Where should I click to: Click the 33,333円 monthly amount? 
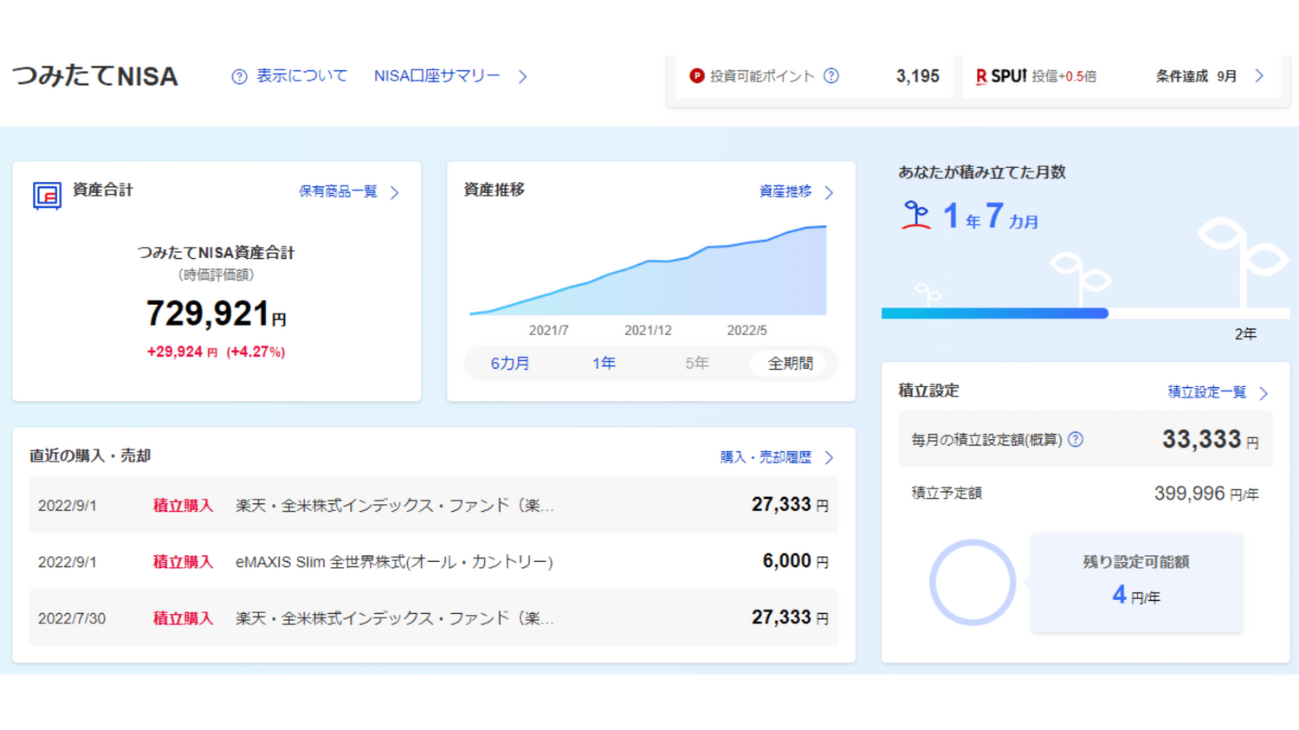[x=1210, y=439]
